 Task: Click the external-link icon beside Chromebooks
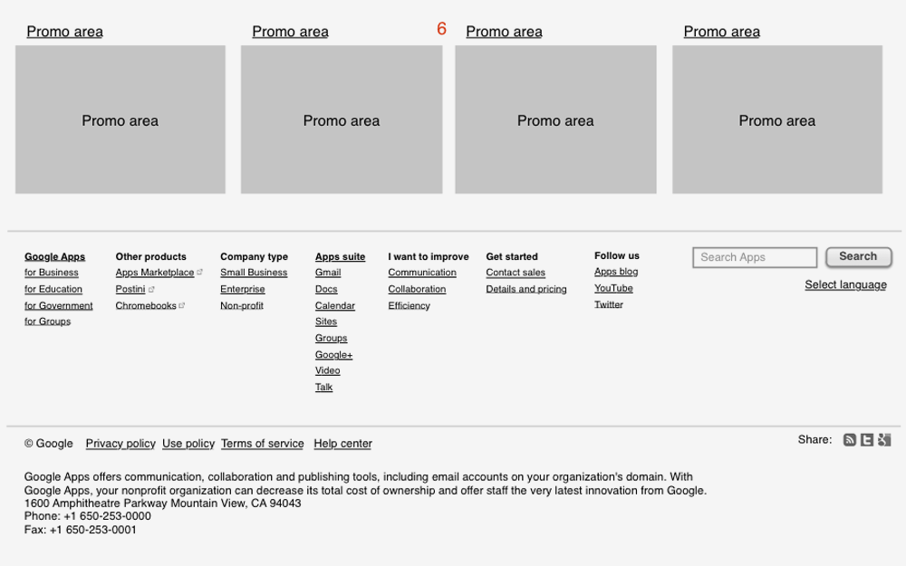click(181, 305)
